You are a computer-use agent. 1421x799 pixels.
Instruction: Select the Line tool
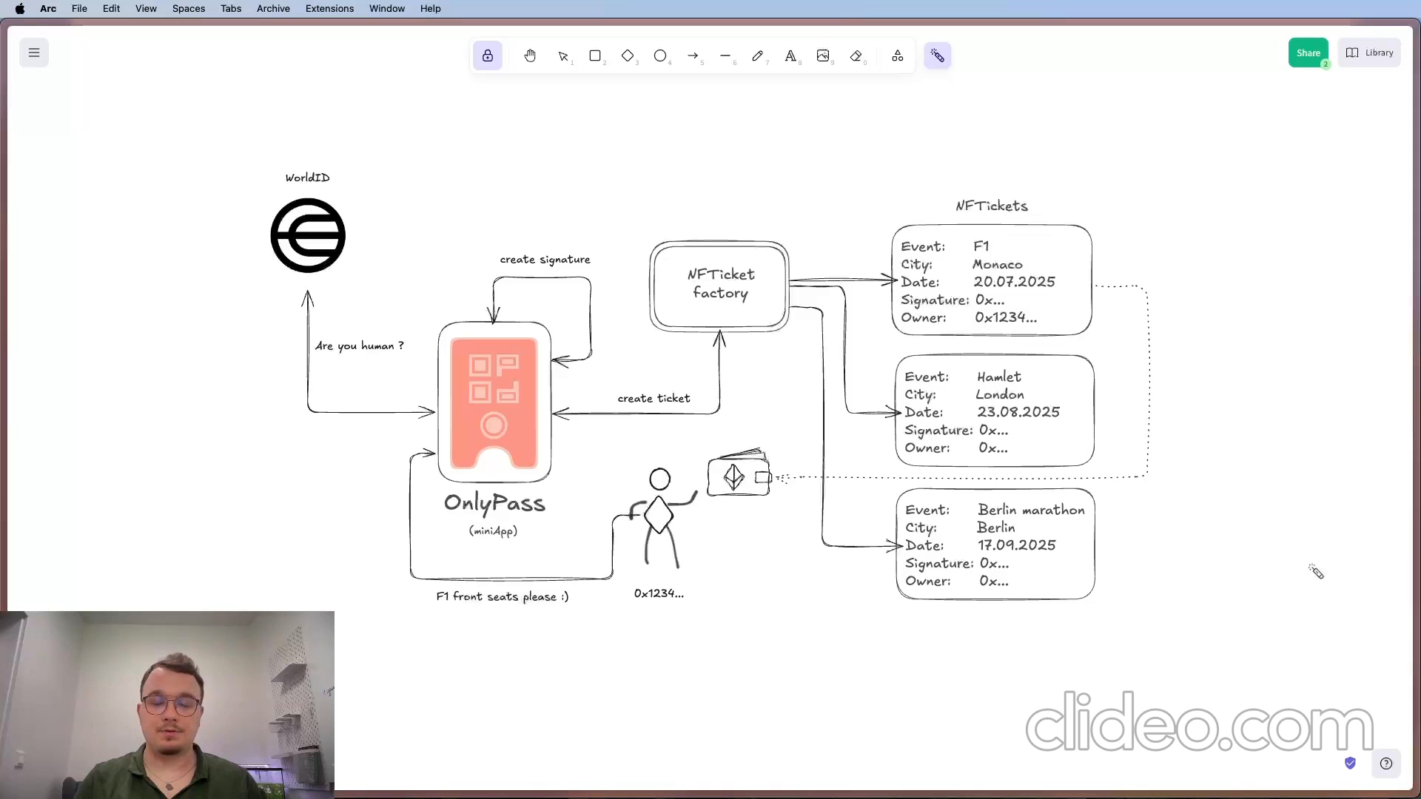(x=725, y=55)
